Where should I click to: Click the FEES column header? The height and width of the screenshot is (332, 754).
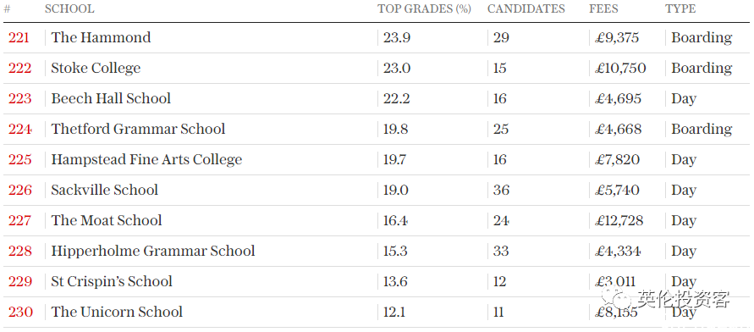coord(603,9)
